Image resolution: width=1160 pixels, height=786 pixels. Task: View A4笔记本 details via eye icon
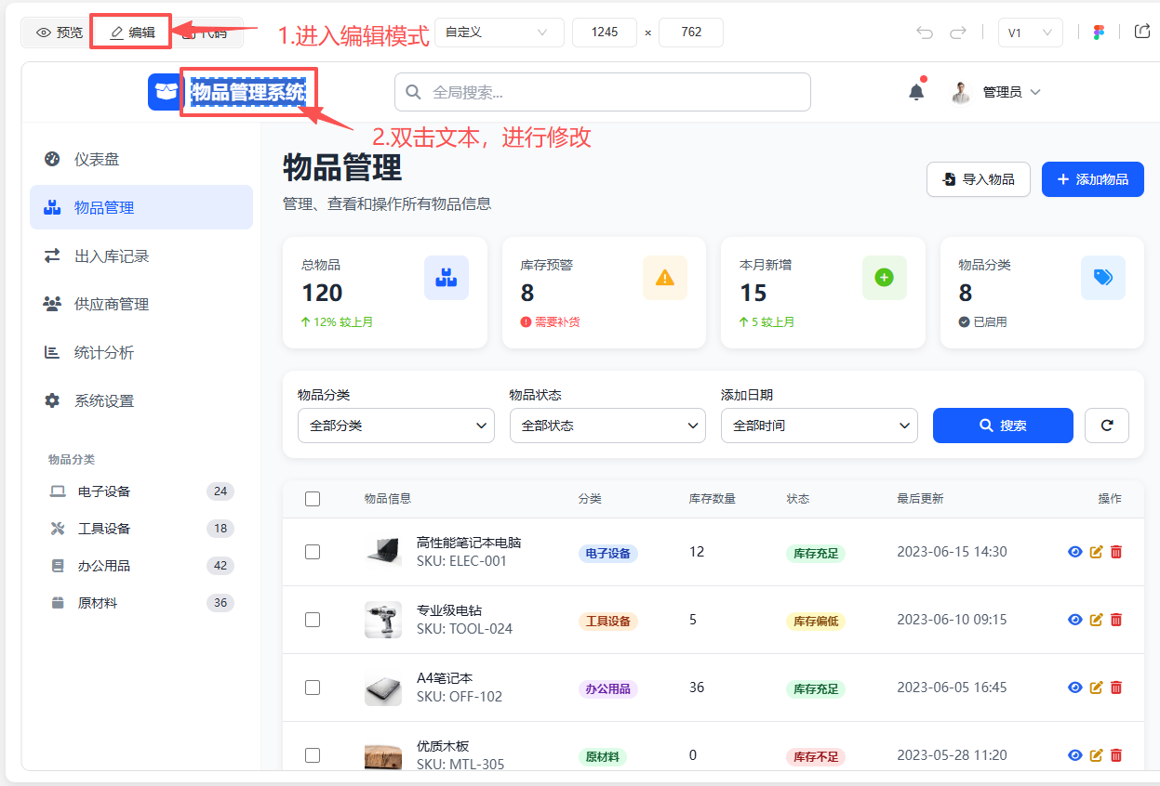(1074, 688)
